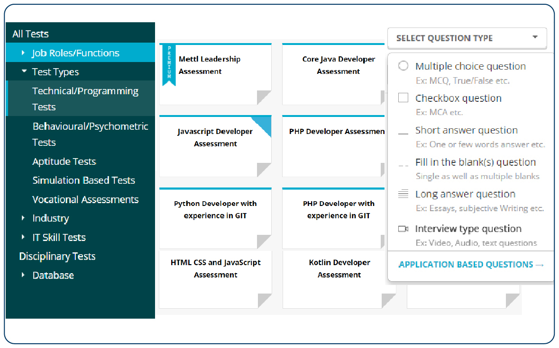Click the blue corner badge on Javascript Developer card
This screenshot has width=559, height=348.
pos(264,123)
